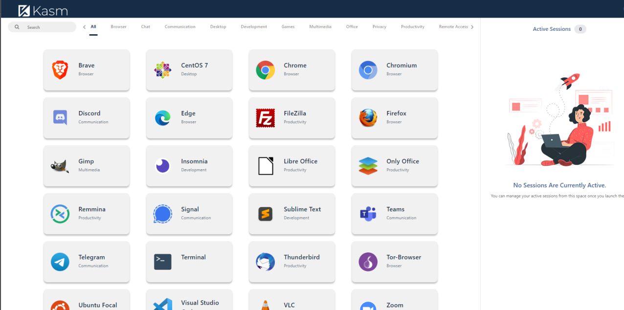Open the Sublime Text icon
Image resolution: width=624 pixels, height=310 pixels.
tap(266, 214)
